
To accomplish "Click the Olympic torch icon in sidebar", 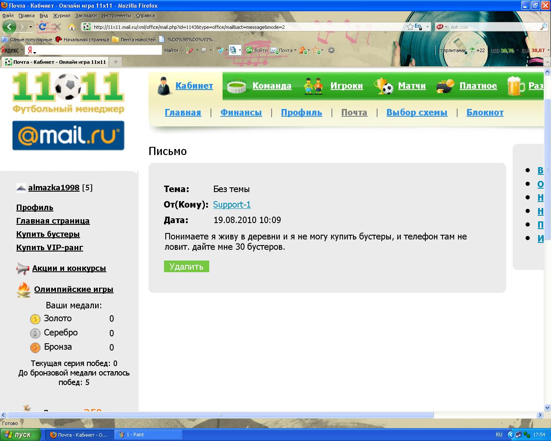I will 23,289.
